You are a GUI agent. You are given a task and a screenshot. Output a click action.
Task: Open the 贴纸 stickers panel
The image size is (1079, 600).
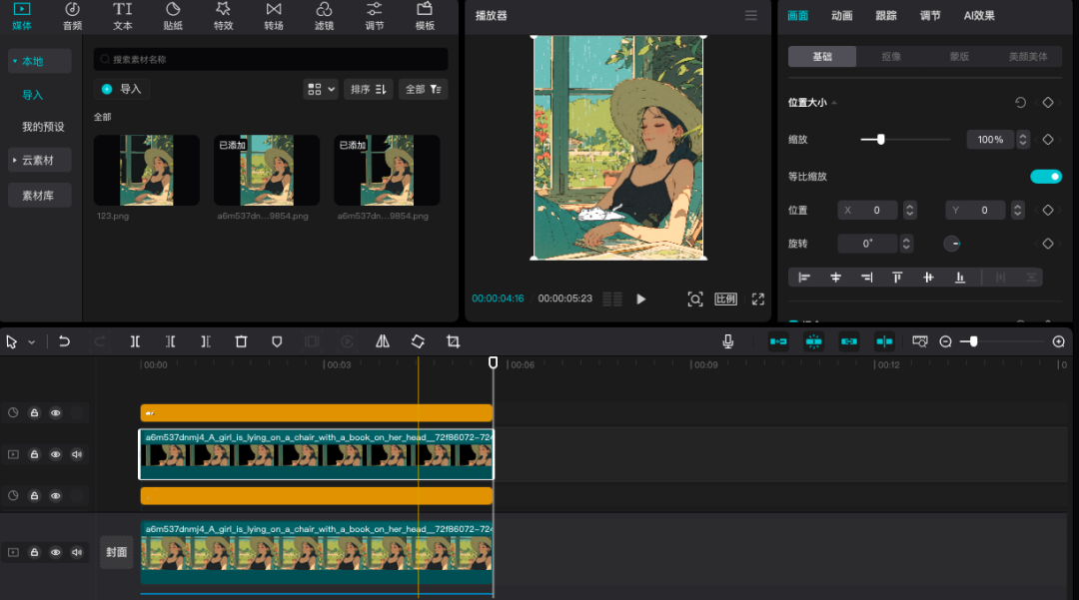[x=173, y=16]
